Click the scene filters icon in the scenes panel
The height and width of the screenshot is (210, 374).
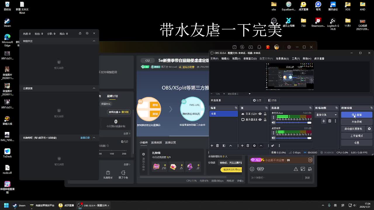[x=224, y=146]
